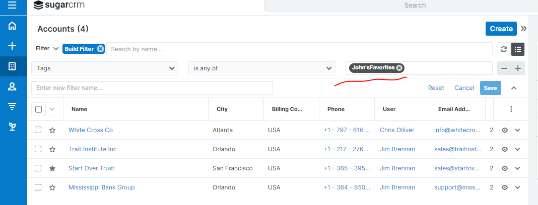The height and width of the screenshot is (205, 538).
Task: Click the new filter name field
Action: point(152,88)
